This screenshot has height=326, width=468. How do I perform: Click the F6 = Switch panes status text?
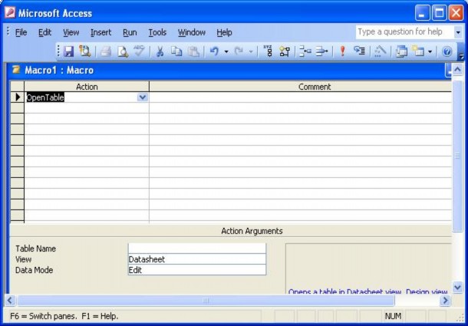click(x=42, y=316)
